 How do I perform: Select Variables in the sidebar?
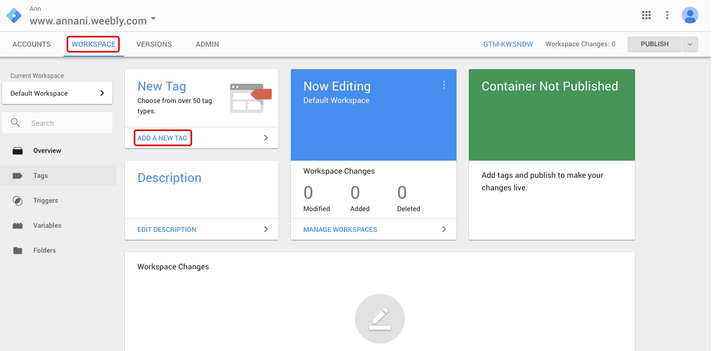[58, 226]
